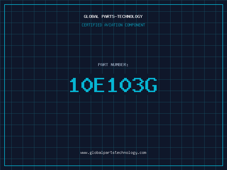Click the word AVIATION in the subtitle
The image size is (227, 170).
(113, 25)
